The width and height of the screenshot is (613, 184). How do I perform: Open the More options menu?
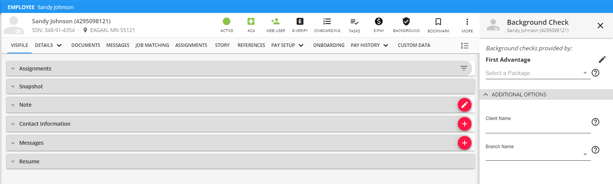coord(467,22)
